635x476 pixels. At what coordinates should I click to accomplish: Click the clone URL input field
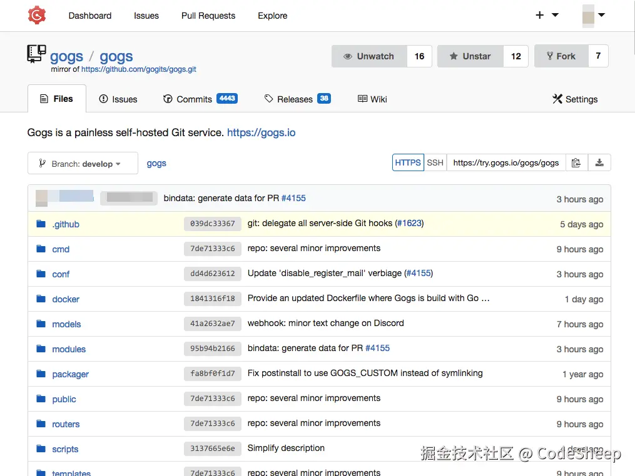506,162
